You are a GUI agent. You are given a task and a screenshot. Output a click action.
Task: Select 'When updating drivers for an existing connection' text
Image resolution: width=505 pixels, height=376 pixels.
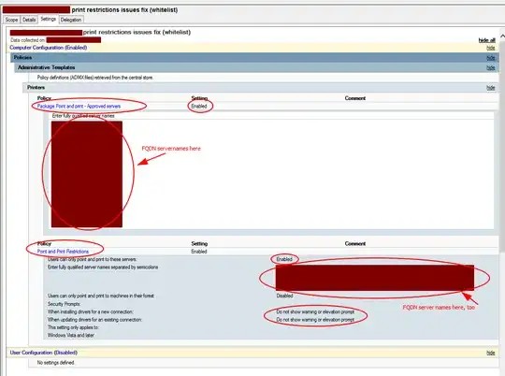[94, 320]
